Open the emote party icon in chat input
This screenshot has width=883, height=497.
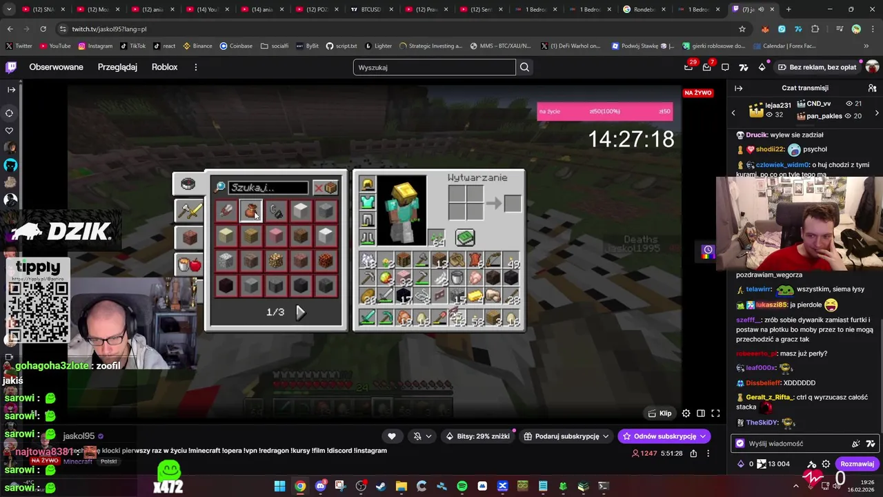coord(855,444)
